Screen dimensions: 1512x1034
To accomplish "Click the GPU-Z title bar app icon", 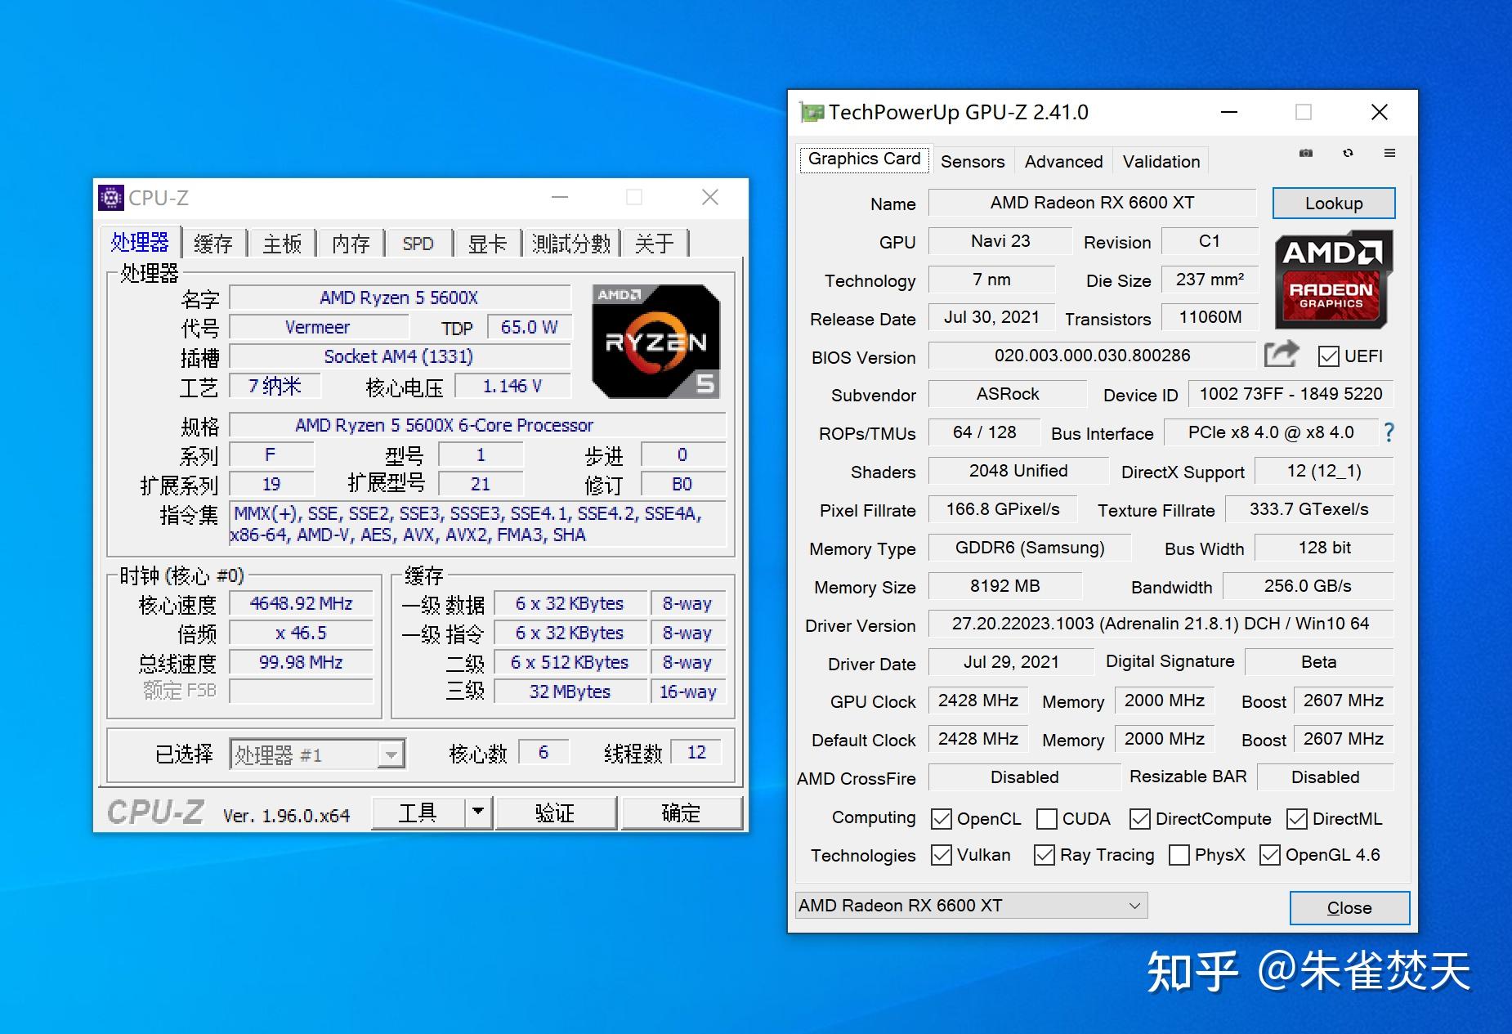I will click(812, 112).
